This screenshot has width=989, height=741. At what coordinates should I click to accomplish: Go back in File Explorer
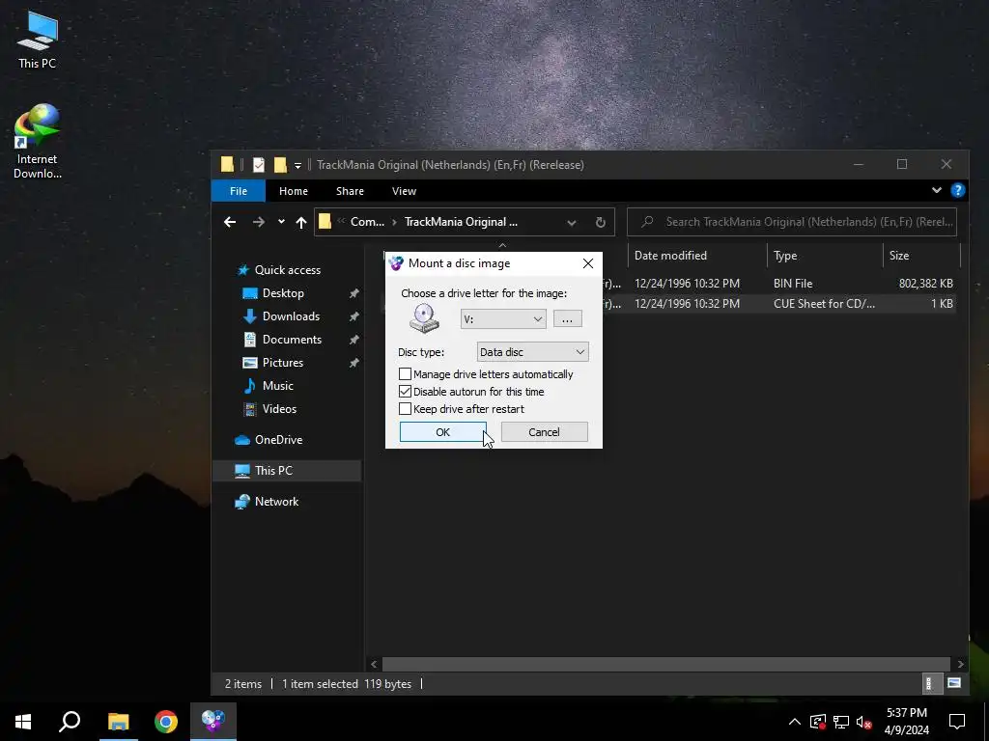pyautogui.click(x=230, y=222)
